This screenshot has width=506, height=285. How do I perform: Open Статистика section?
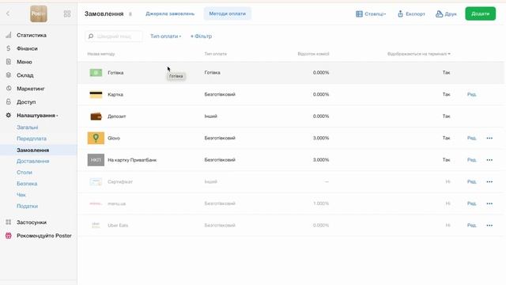click(32, 35)
